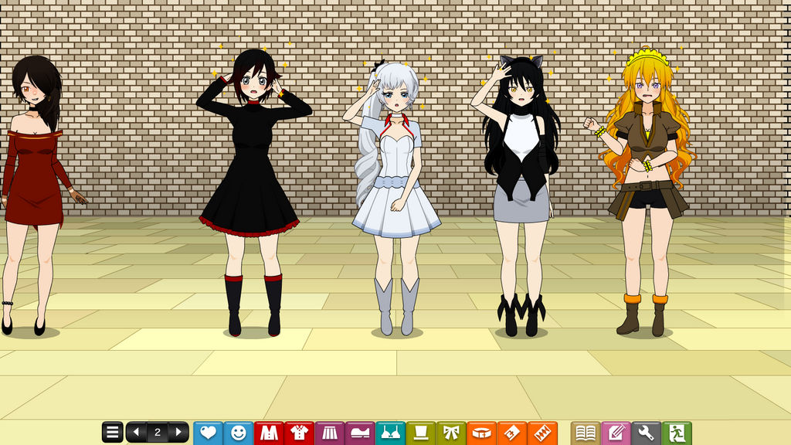Open the orange belt accessory category

coord(482,433)
